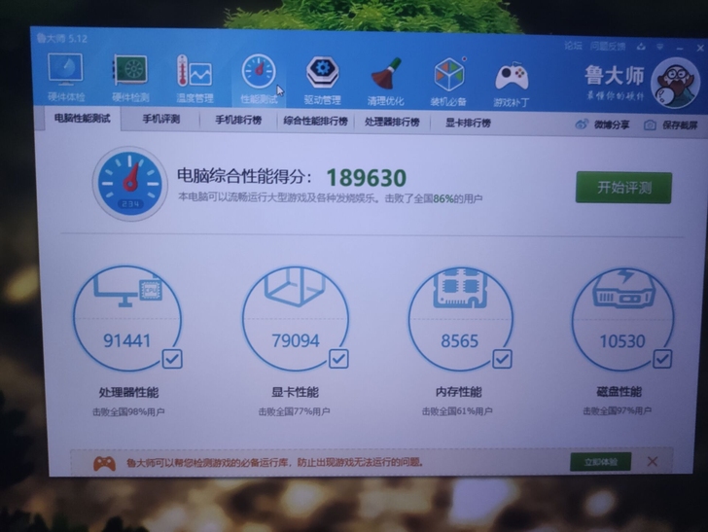Click the processor performance circle 91441
This screenshot has height=532, width=708.
click(127, 318)
